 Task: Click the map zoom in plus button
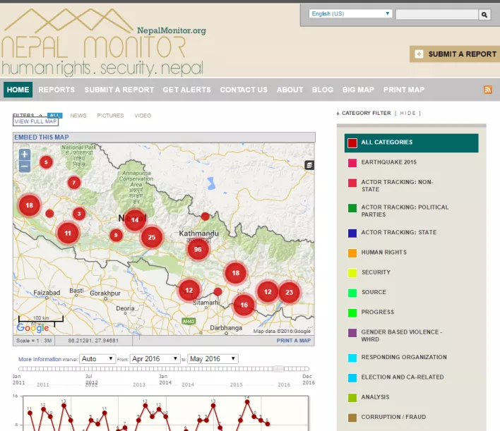pyautogui.click(x=25, y=154)
